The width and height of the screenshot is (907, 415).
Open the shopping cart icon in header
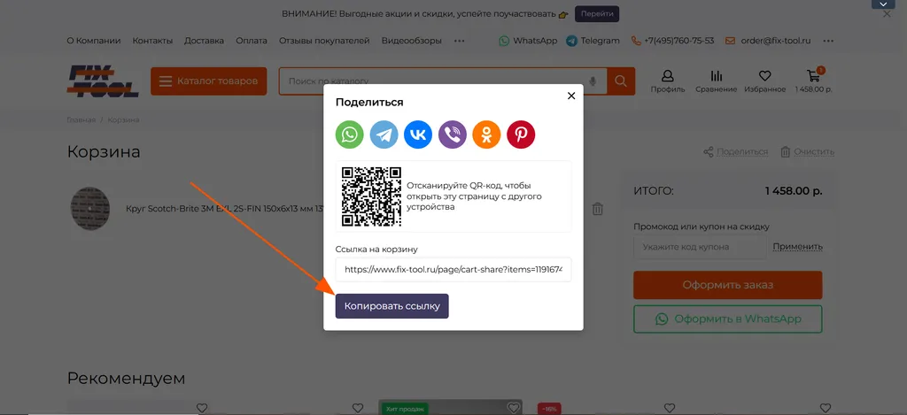(813, 81)
